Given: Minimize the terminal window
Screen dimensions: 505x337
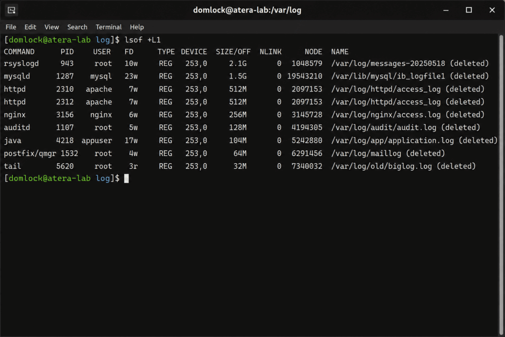Looking at the screenshot, I should pyautogui.click(x=446, y=10).
